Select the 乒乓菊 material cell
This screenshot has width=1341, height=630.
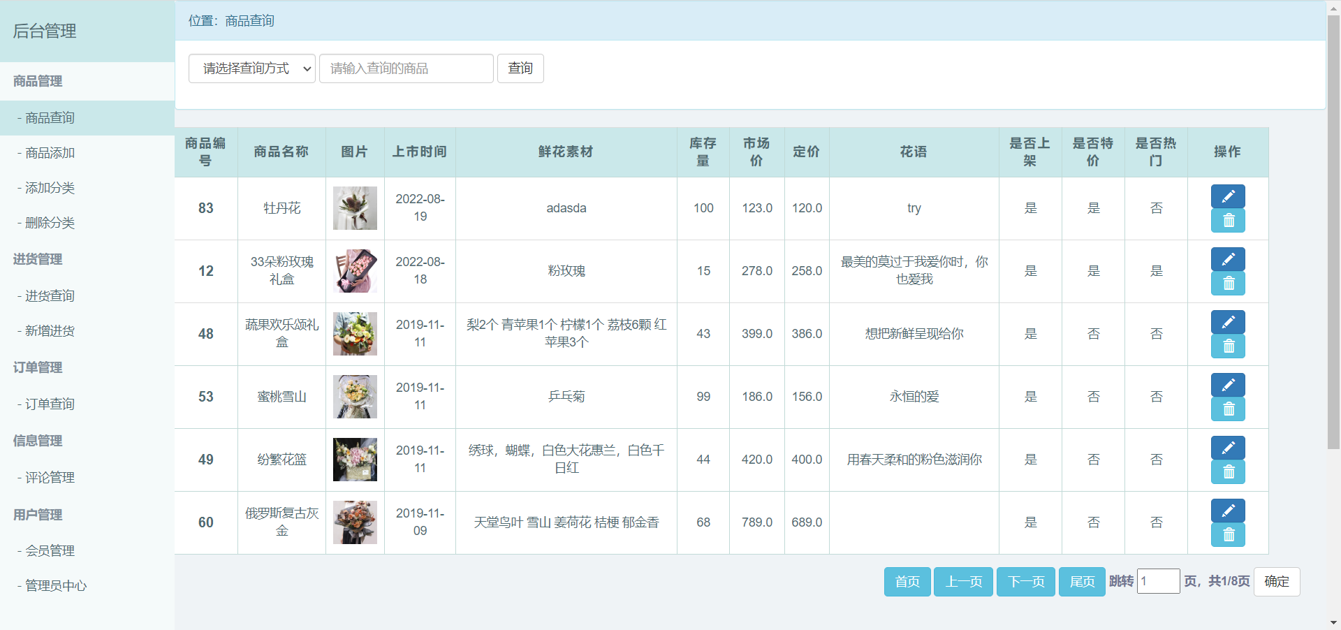(x=566, y=397)
